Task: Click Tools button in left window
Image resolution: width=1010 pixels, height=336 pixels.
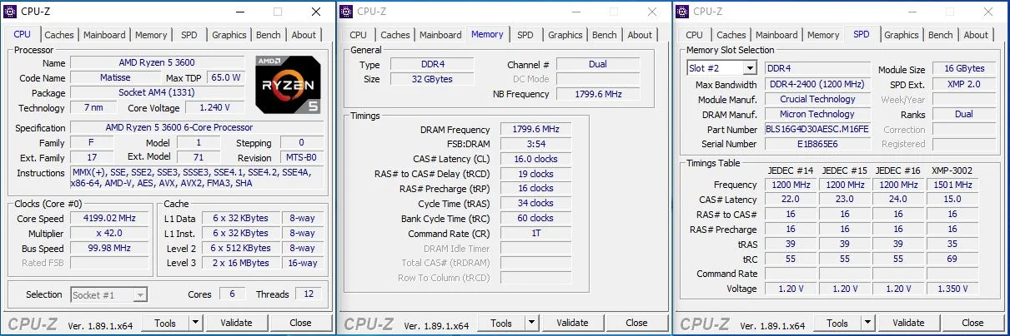Action: [165, 323]
